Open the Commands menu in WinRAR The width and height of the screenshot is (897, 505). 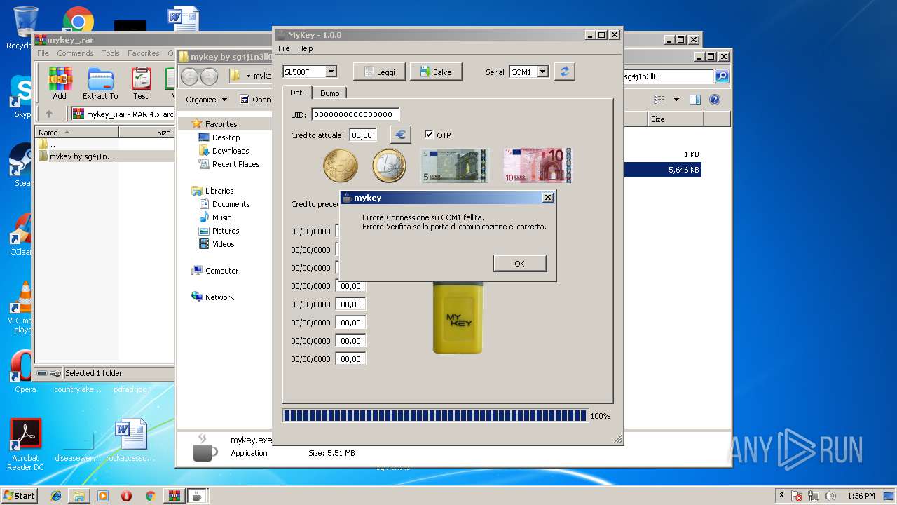coord(75,53)
